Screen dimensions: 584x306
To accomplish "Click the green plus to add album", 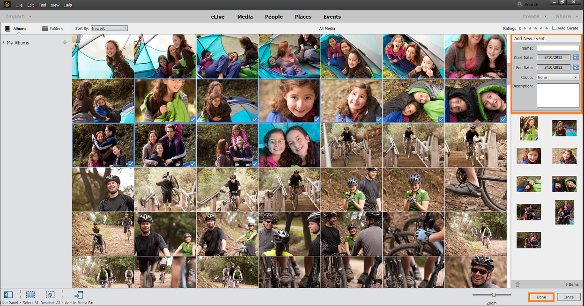I will 65,43.
